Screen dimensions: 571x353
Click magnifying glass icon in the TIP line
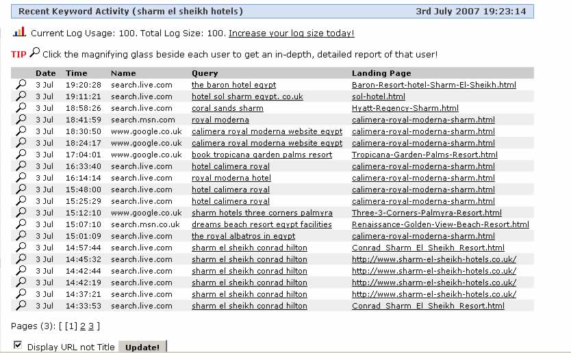click(x=35, y=53)
